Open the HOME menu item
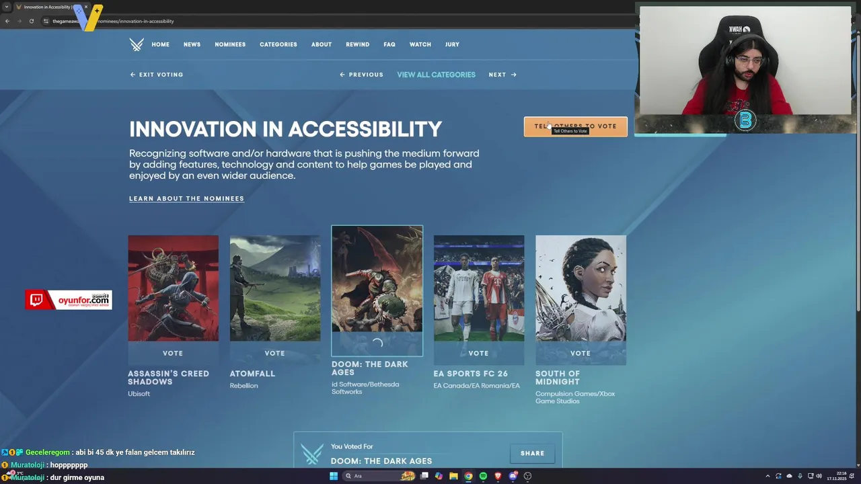Viewport: 861px width, 484px height. [160, 44]
